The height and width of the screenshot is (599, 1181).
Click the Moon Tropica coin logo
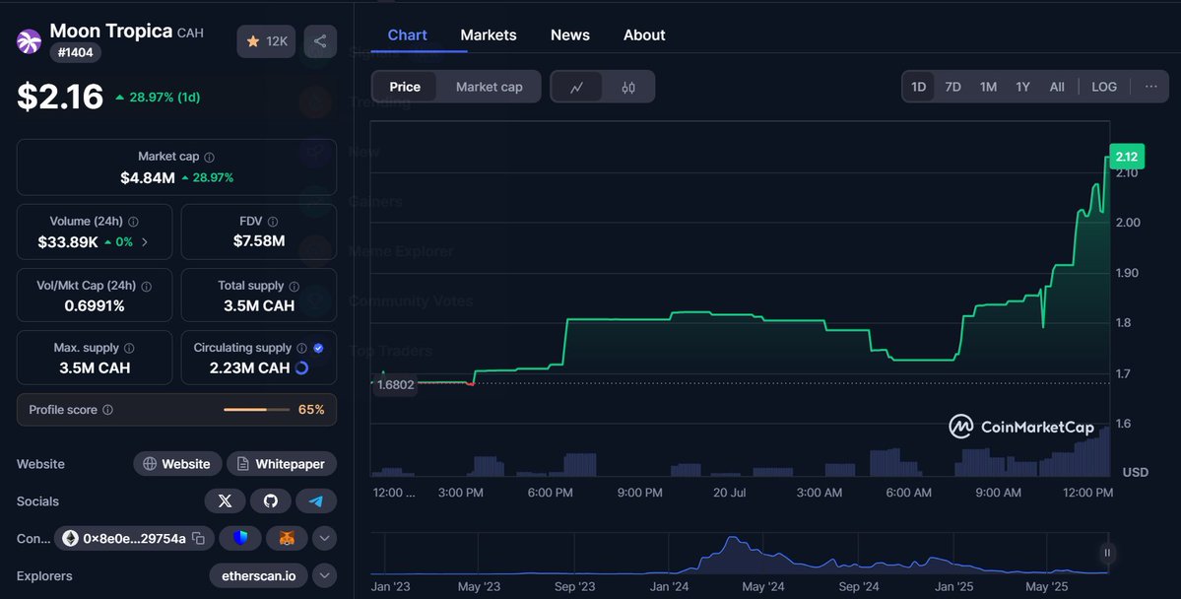tap(29, 41)
